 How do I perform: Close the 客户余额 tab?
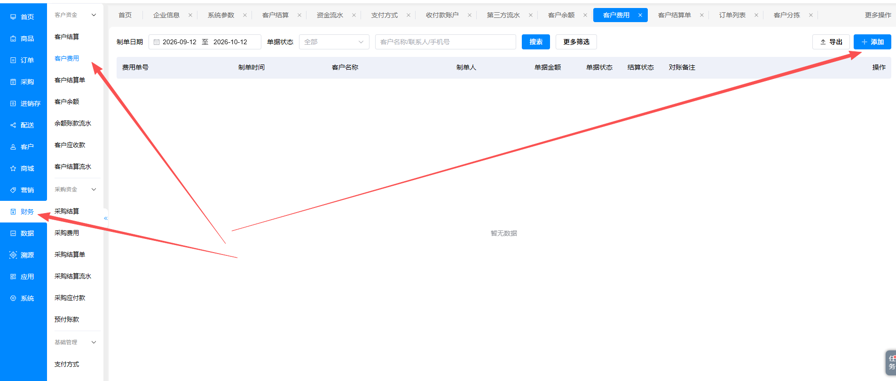coord(585,15)
